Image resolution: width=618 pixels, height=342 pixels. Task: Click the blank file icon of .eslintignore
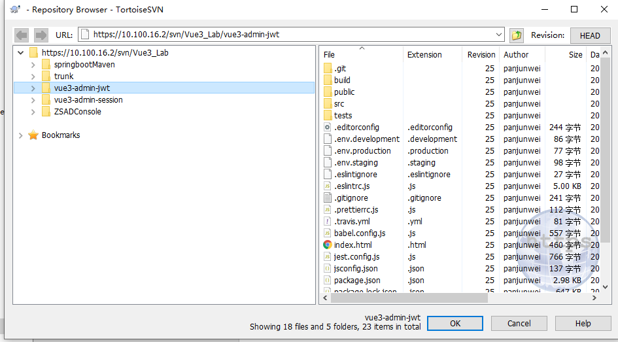click(327, 174)
